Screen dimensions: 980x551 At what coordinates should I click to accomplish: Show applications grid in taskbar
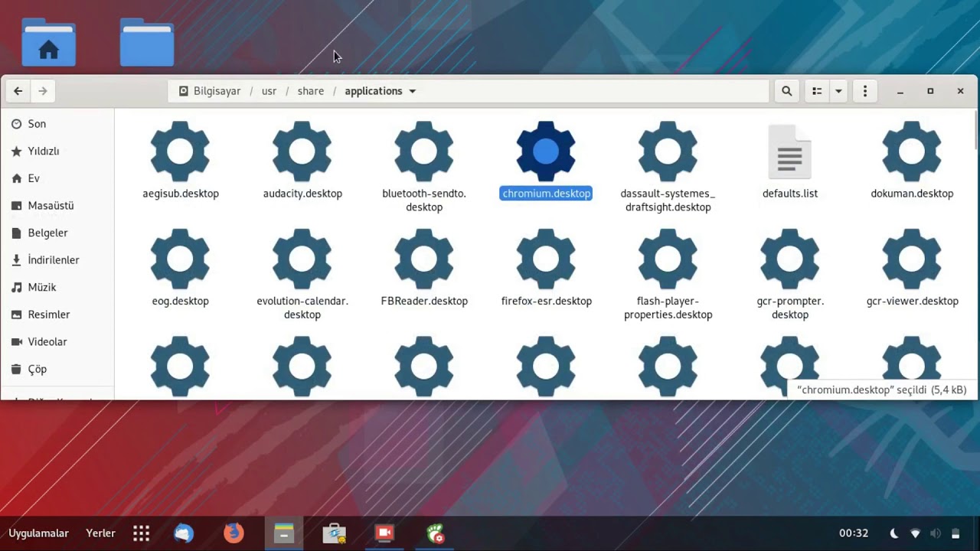(x=141, y=533)
